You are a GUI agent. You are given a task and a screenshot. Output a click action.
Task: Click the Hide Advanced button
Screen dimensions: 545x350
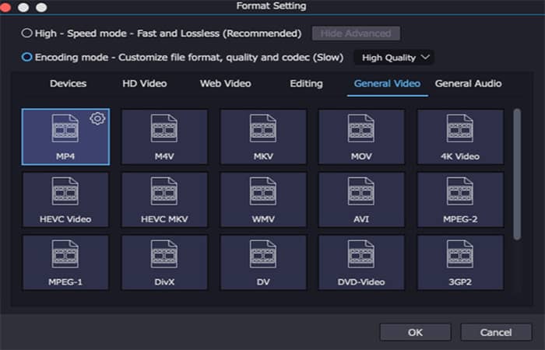tap(356, 33)
